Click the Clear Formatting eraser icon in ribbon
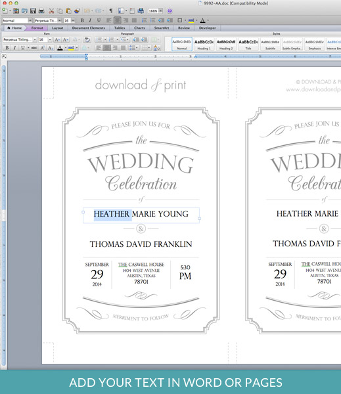341x394 pixels. tap(87, 39)
